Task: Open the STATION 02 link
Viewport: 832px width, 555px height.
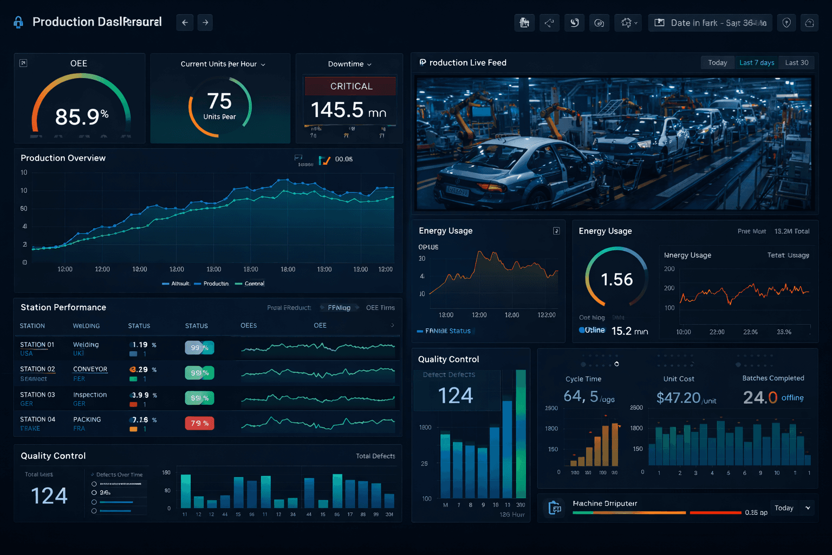Action: (x=37, y=369)
